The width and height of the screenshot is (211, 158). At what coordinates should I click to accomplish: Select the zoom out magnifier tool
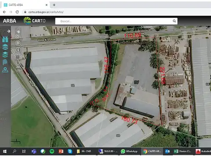pyautogui.click(x=18, y=43)
